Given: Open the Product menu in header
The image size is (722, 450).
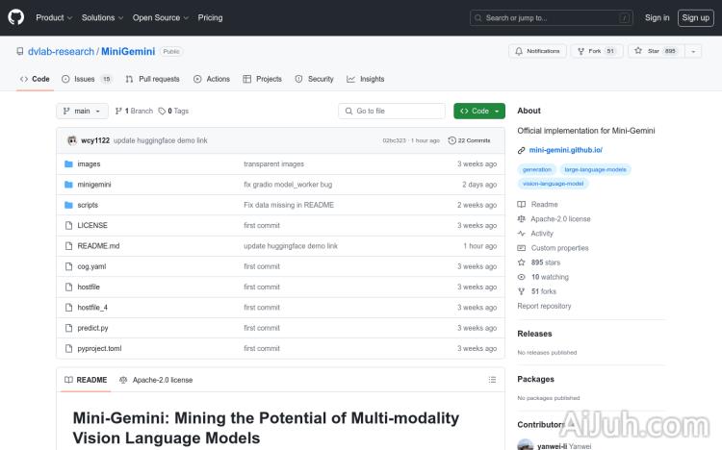Looking at the screenshot, I should click(53, 17).
